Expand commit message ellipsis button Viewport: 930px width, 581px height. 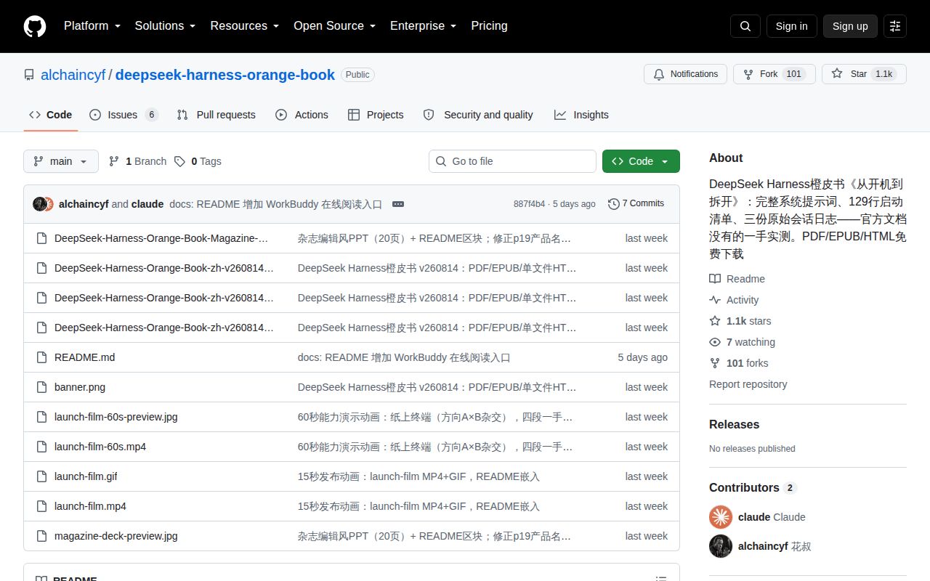coord(398,204)
